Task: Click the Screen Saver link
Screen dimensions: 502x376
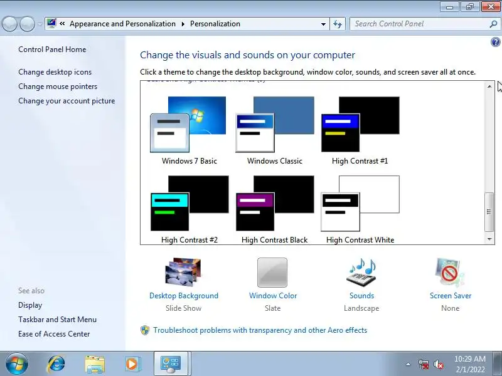Action: (x=451, y=296)
